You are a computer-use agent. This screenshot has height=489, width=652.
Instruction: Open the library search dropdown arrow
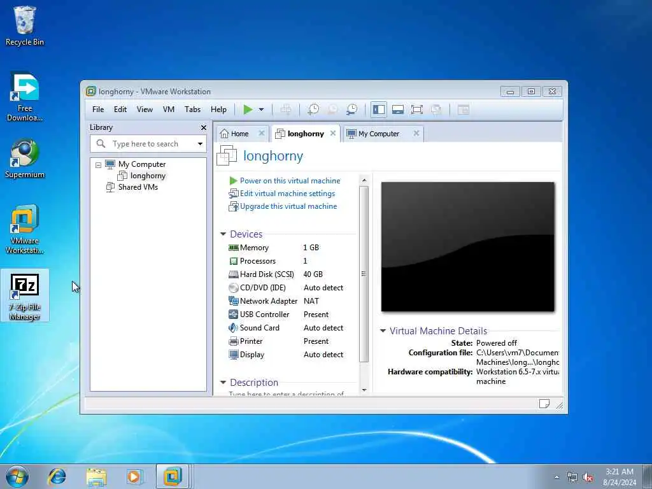tap(200, 144)
